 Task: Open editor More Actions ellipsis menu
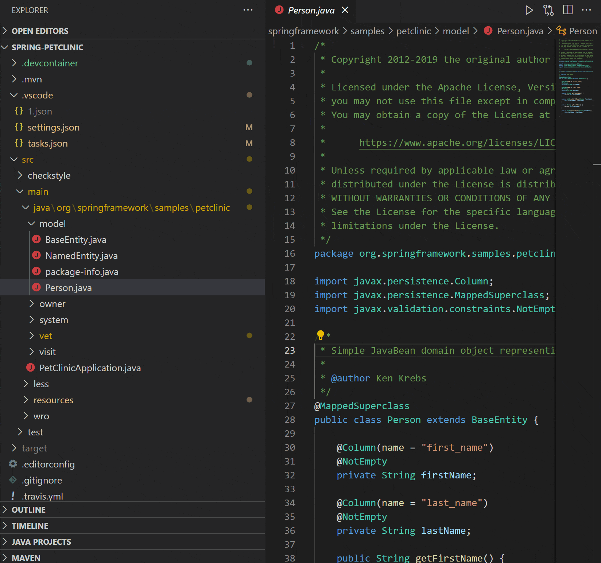tap(586, 10)
